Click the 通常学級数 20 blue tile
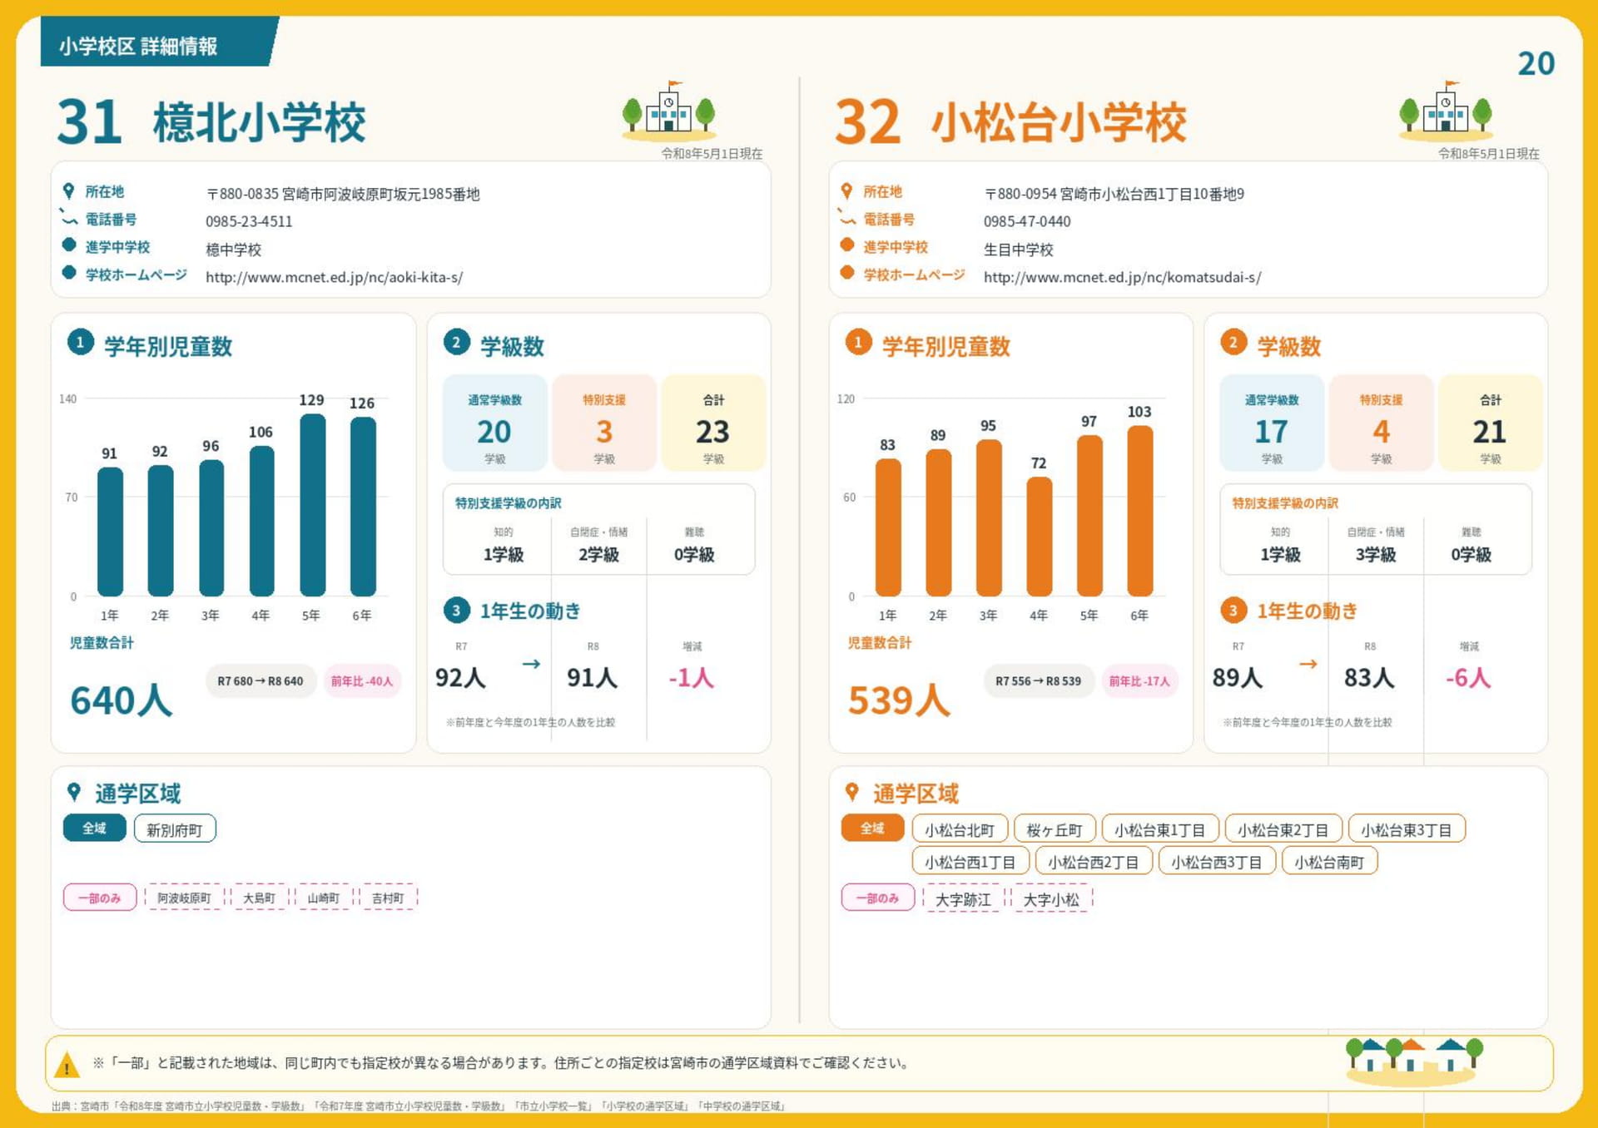 pos(494,423)
